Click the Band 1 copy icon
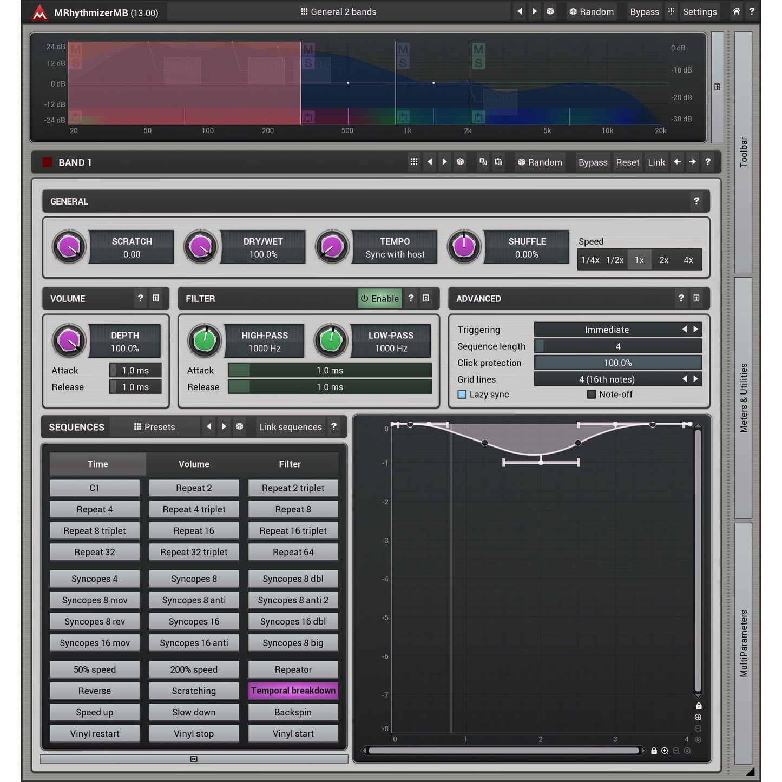The image size is (782, 782). (x=483, y=162)
